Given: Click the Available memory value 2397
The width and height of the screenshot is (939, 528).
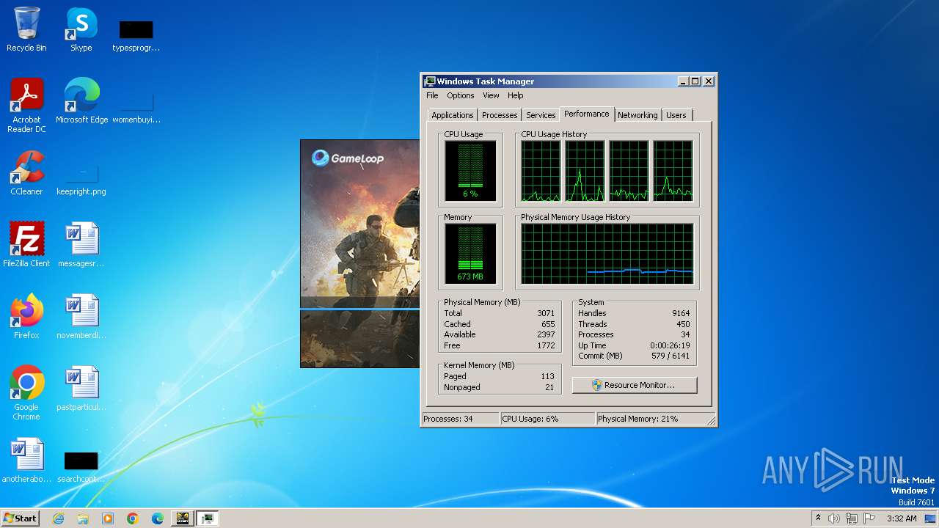Looking at the screenshot, I should tap(546, 334).
